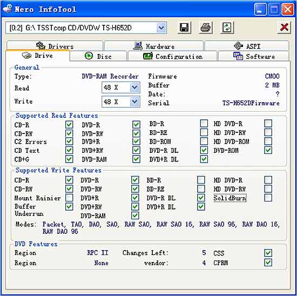Viewport: 297px width, 296px height.
Task: Toggle the Buffer Underrun checkbox
Action: [x=69, y=206]
